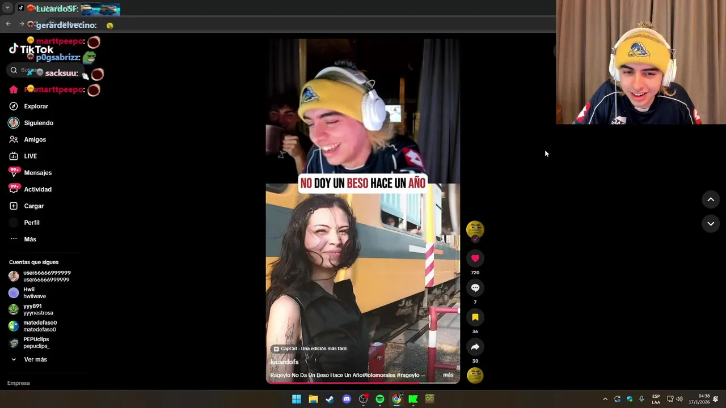Open the sound disc avatar below share

click(x=475, y=375)
